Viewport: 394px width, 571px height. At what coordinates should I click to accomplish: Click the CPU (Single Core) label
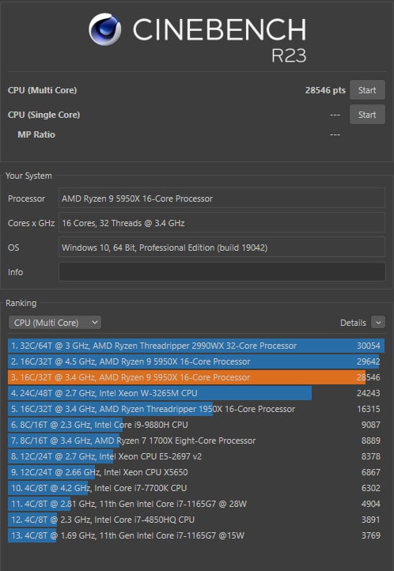point(44,115)
